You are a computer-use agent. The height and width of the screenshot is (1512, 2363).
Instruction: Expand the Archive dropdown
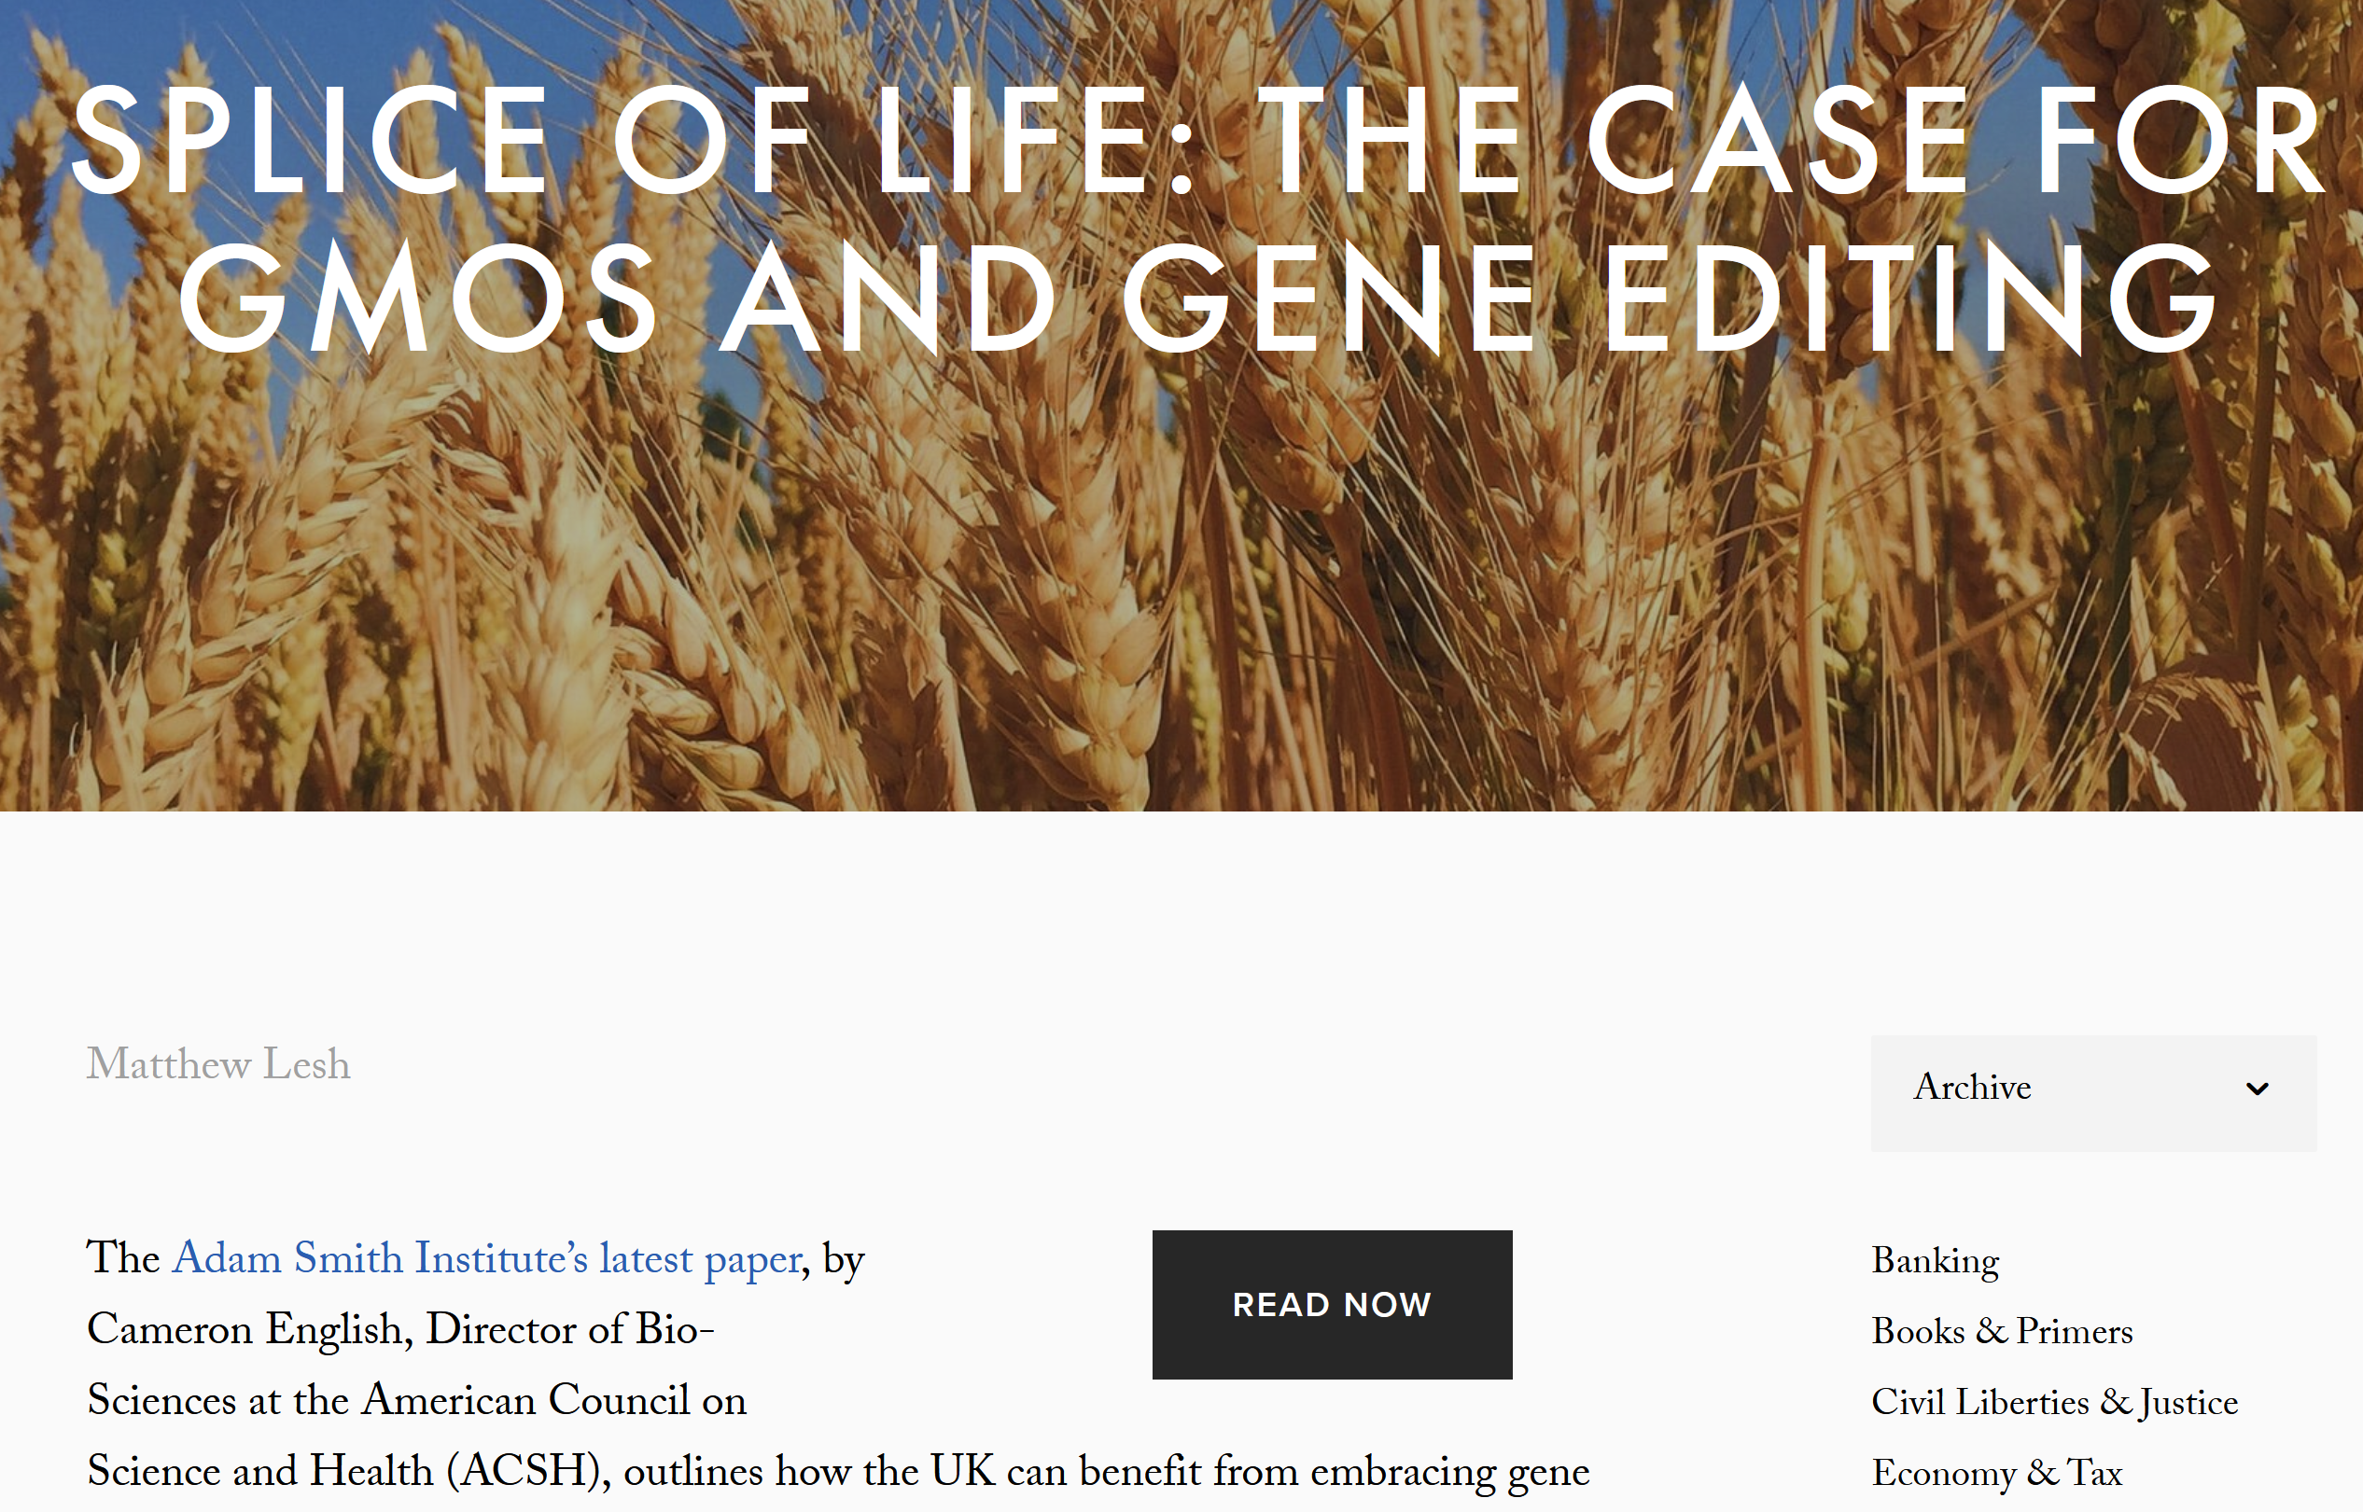coord(2092,1091)
